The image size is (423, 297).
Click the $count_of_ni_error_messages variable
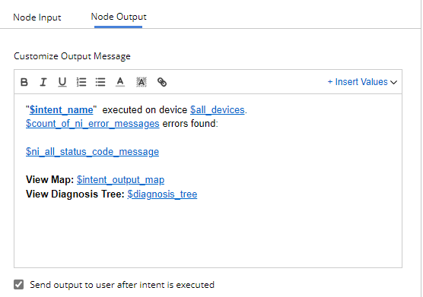pyautogui.click(x=93, y=124)
